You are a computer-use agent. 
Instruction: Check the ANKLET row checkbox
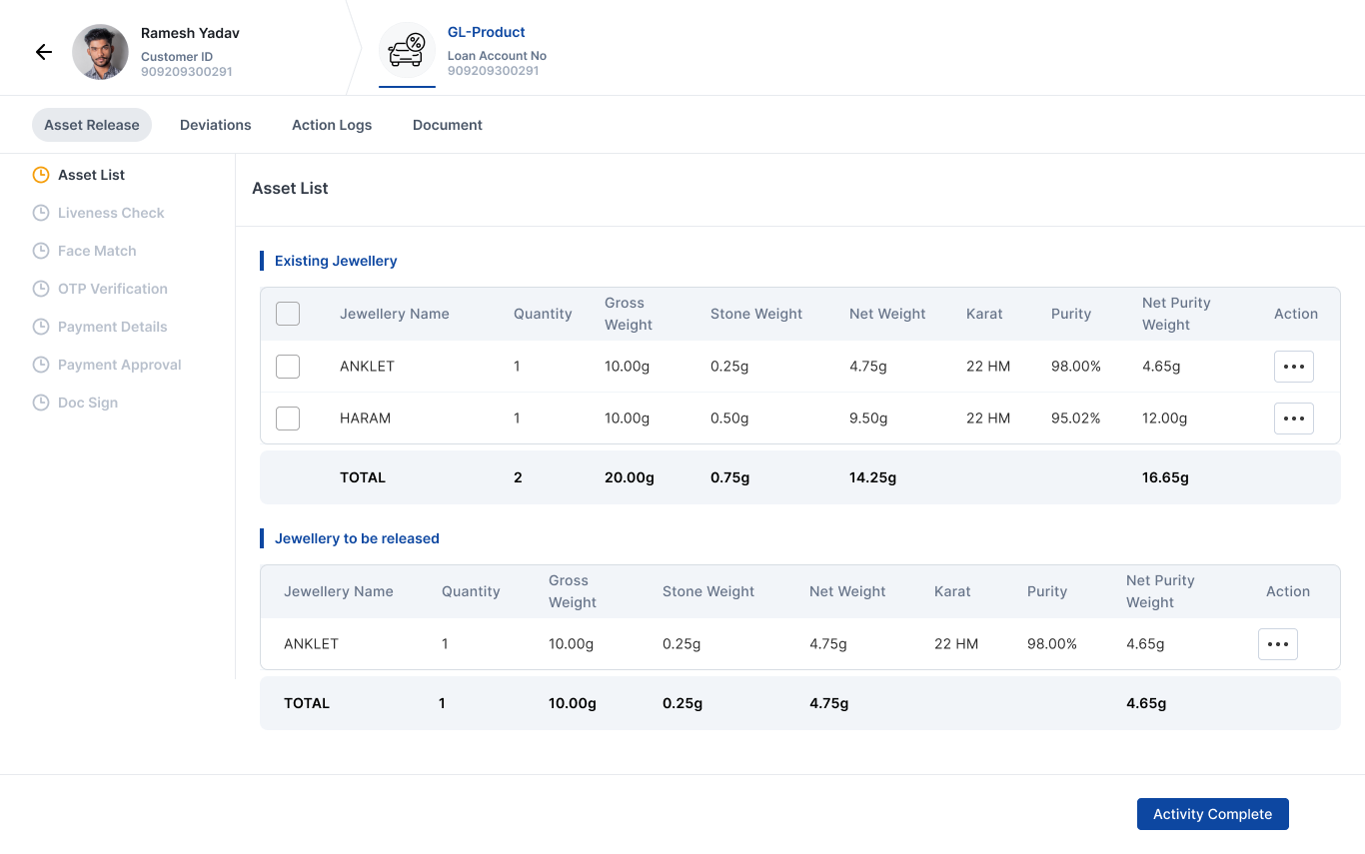(288, 367)
